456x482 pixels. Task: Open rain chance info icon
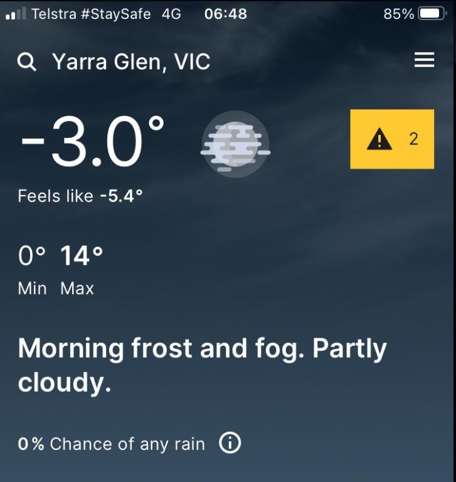click(230, 443)
